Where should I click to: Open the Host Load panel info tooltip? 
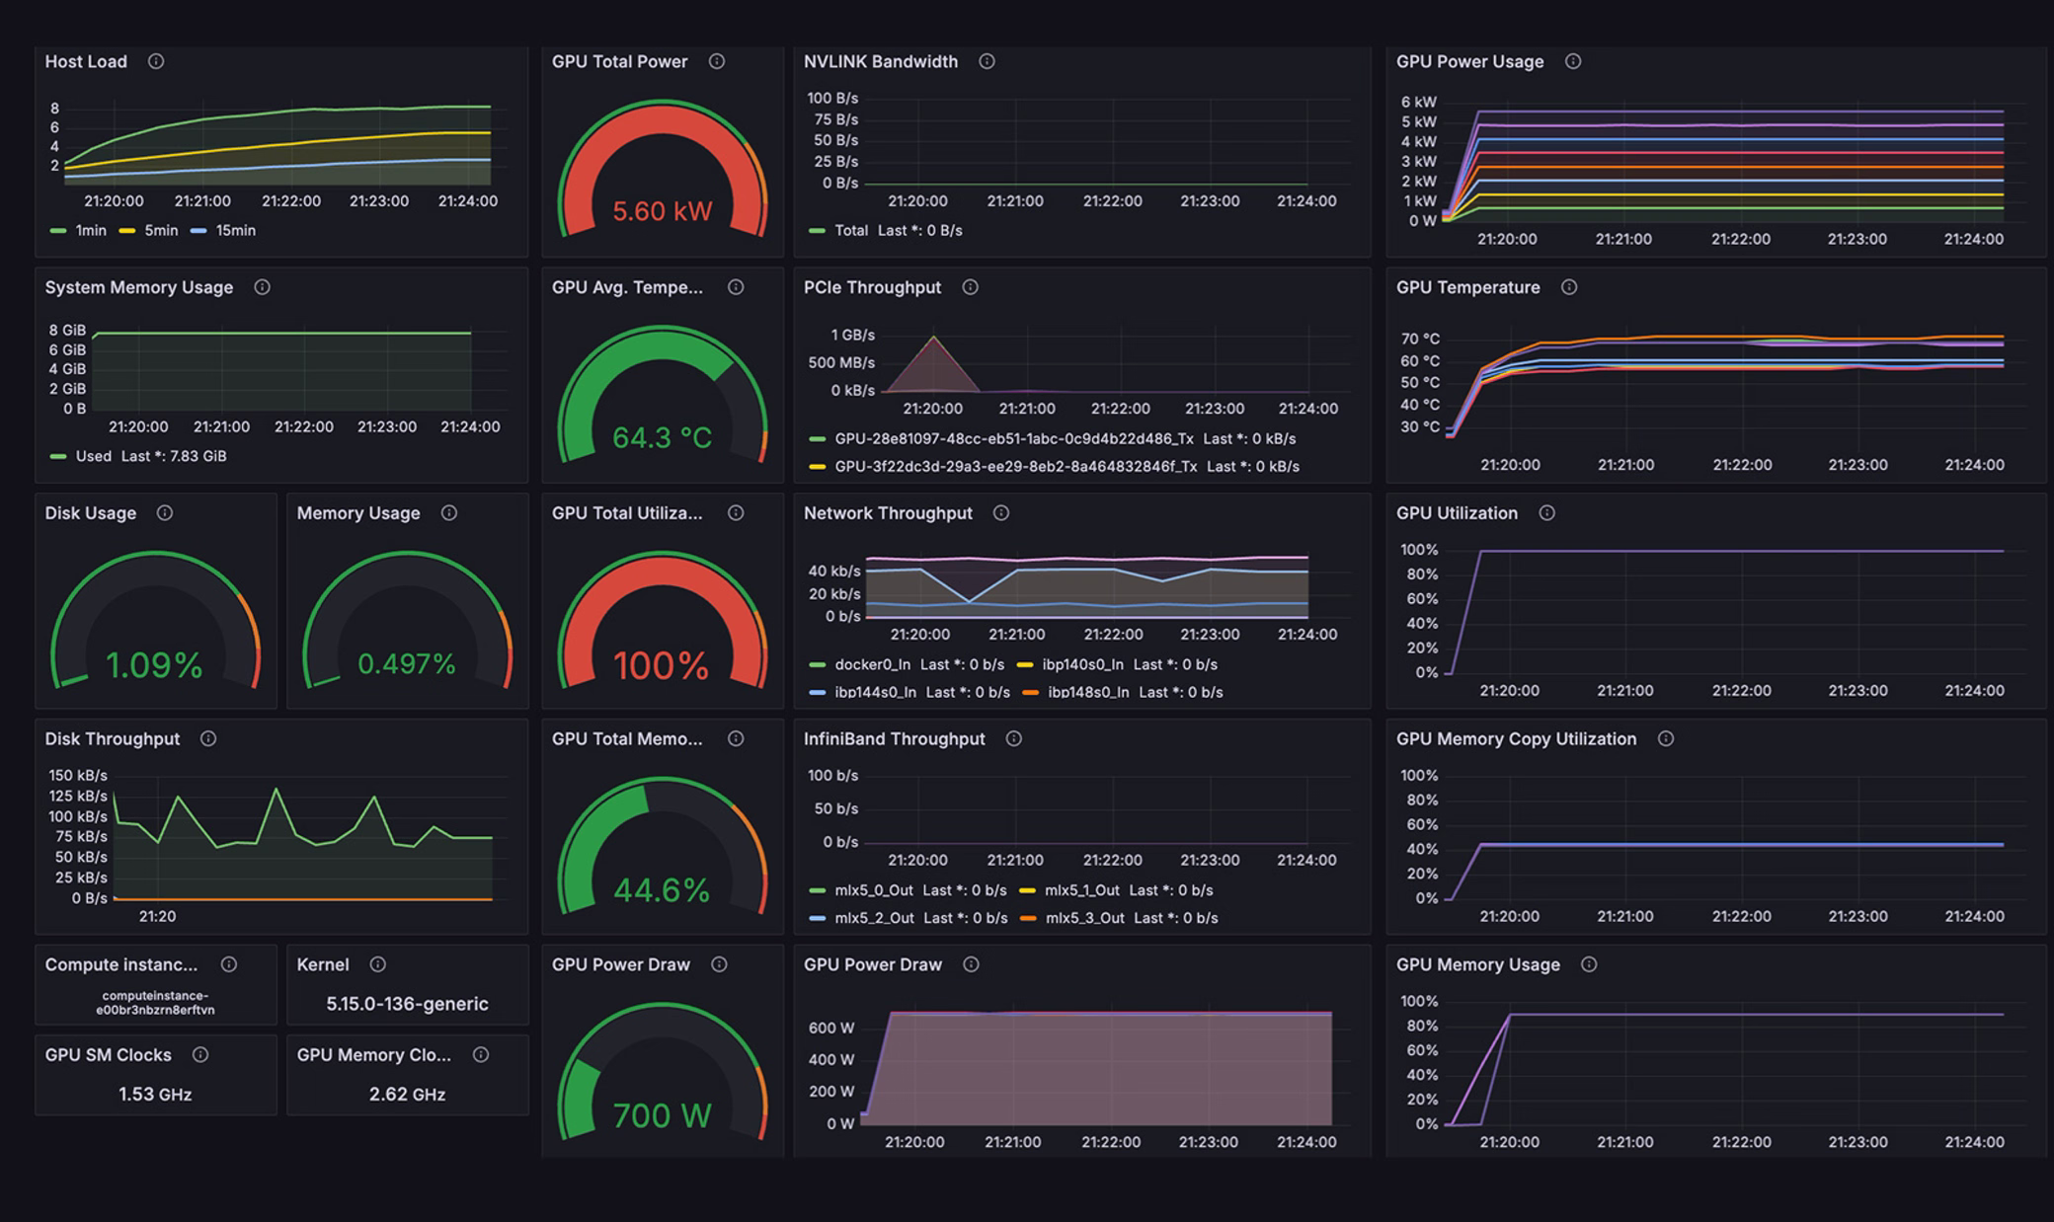click(x=155, y=61)
